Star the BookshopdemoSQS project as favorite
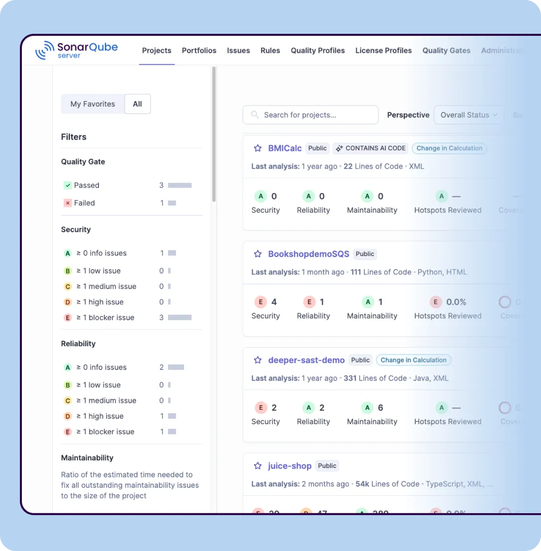Image resolution: width=541 pixels, height=551 pixels. (258, 254)
